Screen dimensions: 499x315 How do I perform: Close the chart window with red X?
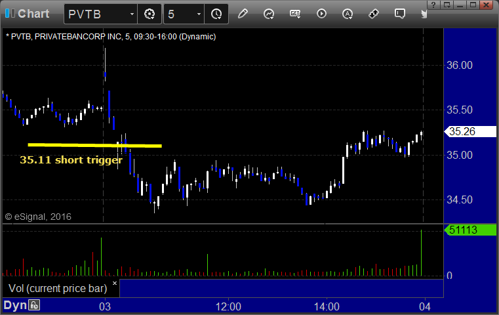point(487,5)
